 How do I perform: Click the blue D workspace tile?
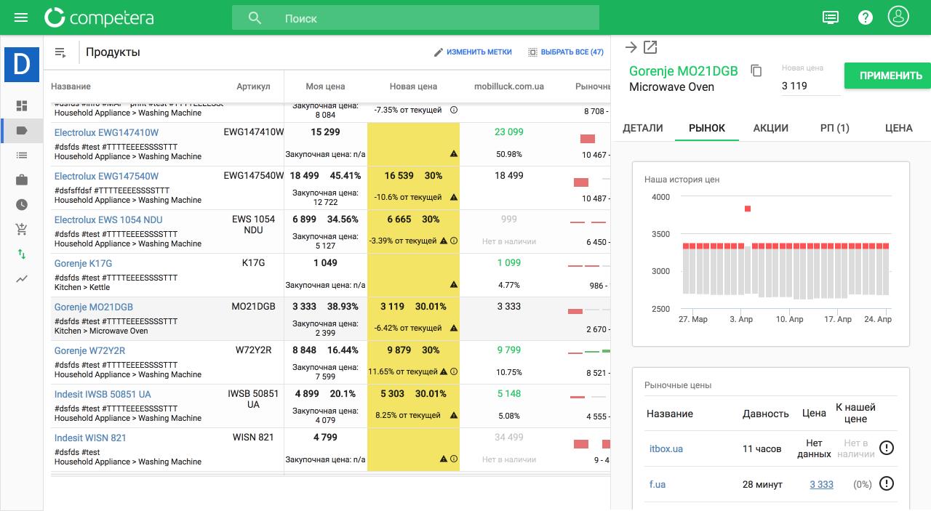coord(22,64)
